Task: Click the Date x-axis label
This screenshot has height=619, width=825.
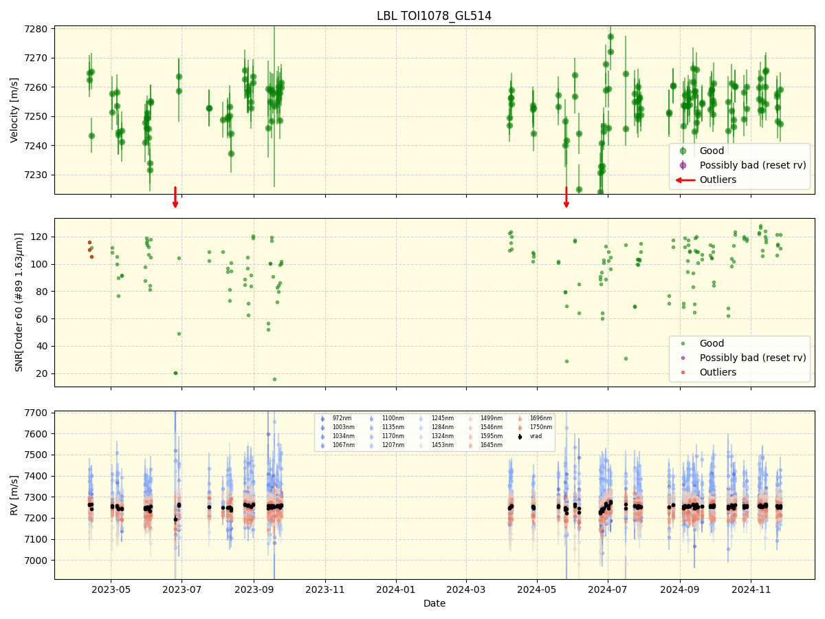Action: click(434, 603)
